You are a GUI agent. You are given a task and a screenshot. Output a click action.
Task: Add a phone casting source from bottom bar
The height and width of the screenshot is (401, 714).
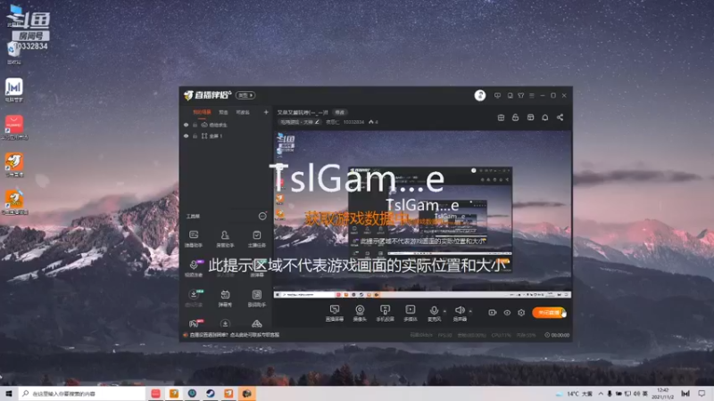(385, 313)
